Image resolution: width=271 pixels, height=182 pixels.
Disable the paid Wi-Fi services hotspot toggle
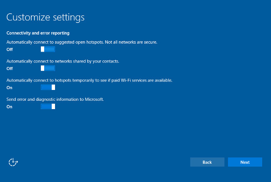pyautogui.click(x=48, y=87)
